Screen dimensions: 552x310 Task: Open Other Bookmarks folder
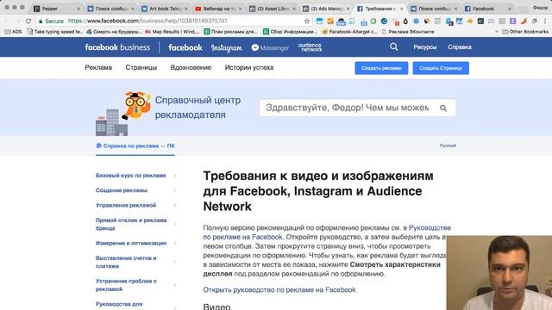coord(525,32)
